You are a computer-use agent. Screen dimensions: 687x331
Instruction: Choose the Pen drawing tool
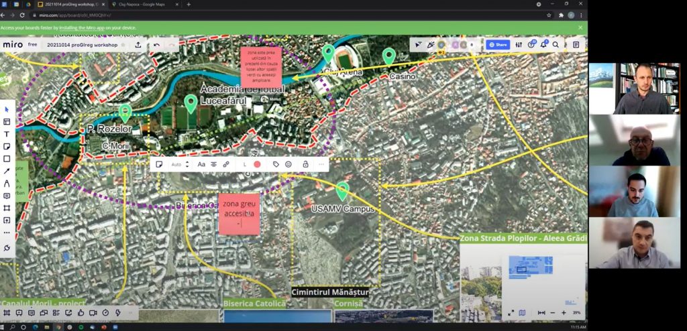click(x=7, y=183)
